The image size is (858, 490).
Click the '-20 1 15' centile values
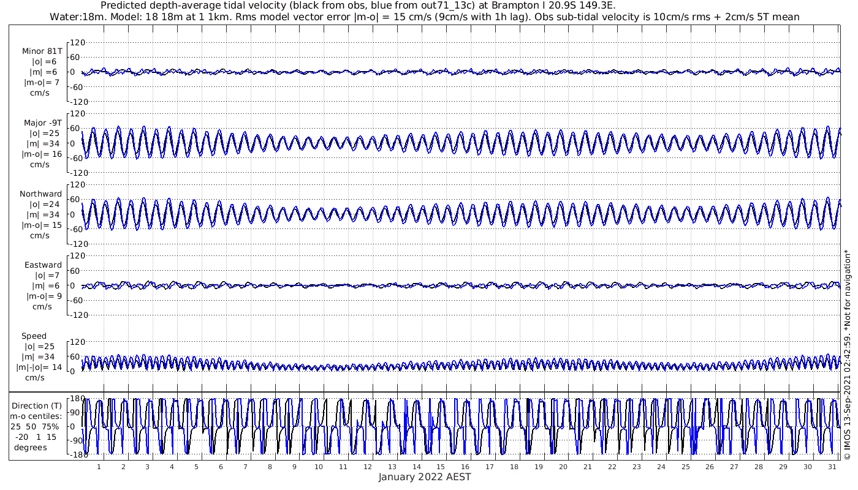click(34, 437)
